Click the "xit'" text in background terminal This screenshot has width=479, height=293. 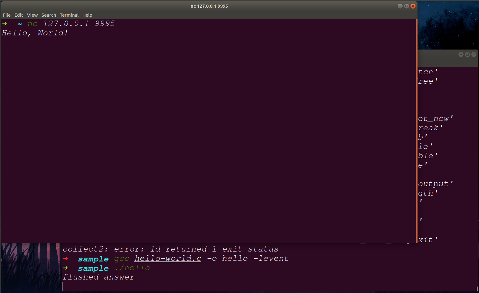click(428, 240)
